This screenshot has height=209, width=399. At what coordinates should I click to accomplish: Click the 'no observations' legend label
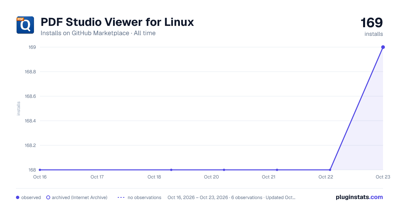click(144, 197)
